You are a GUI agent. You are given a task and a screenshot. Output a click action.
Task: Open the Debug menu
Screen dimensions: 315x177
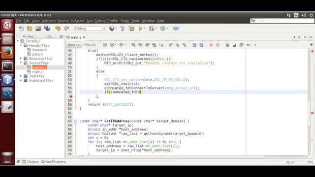pos(100,21)
